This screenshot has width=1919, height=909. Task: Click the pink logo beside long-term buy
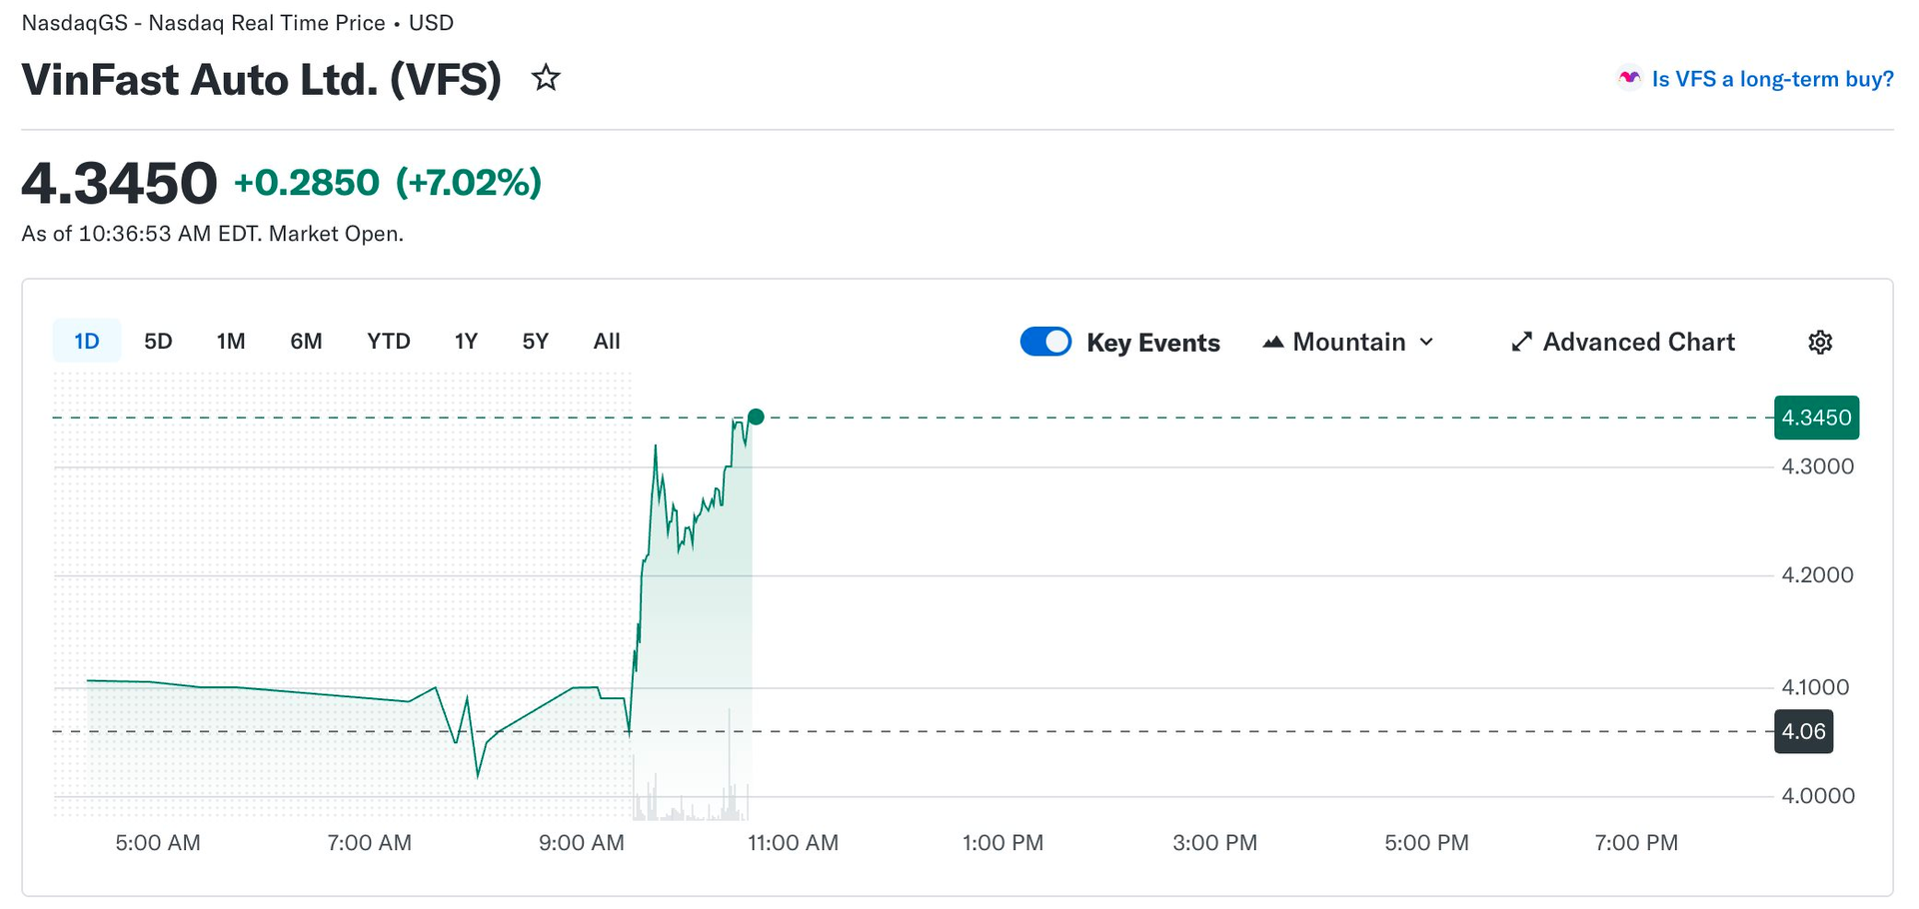1629,79
